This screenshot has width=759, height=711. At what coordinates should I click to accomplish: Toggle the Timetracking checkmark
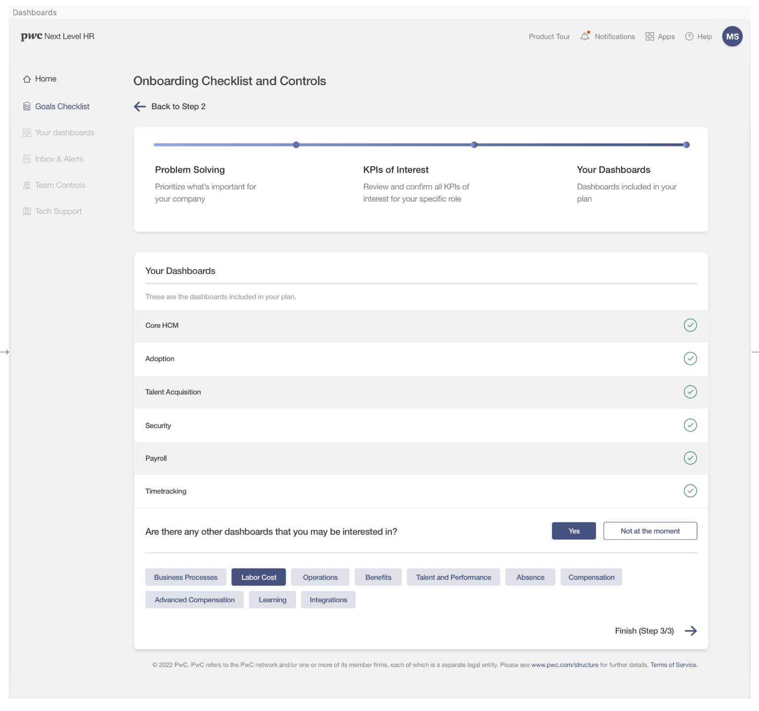690,491
